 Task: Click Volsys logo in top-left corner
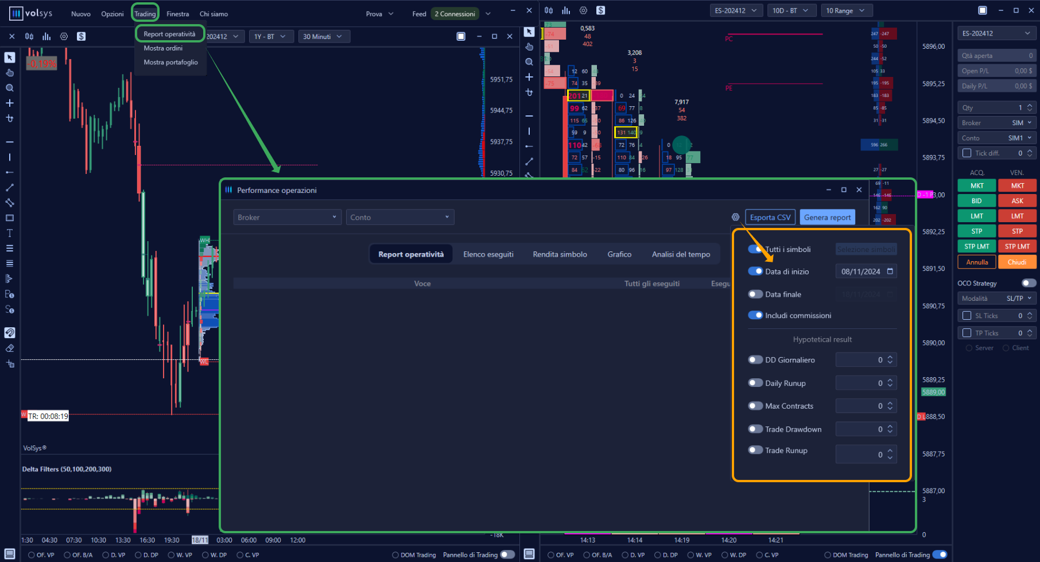(x=30, y=13)
